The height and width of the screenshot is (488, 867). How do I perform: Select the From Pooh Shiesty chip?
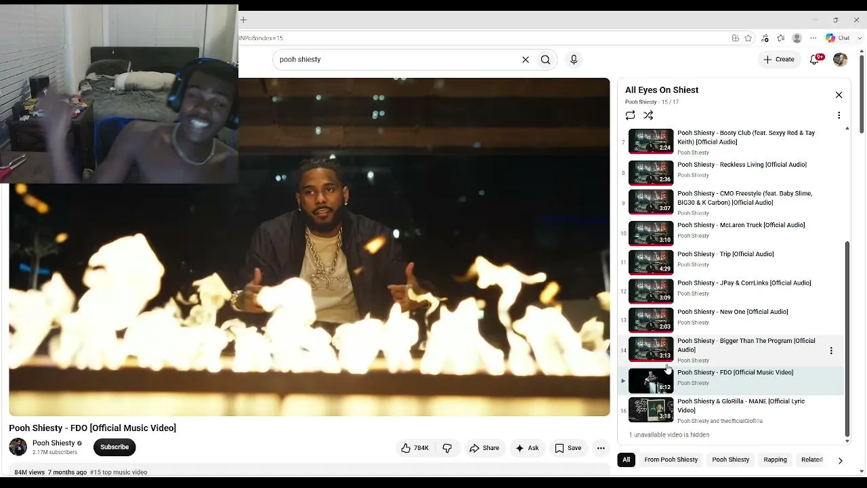click(671, 460)
